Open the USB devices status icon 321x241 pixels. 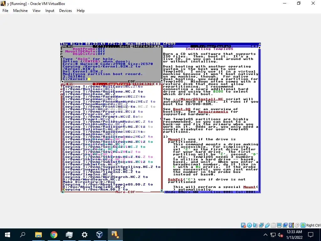267,225
